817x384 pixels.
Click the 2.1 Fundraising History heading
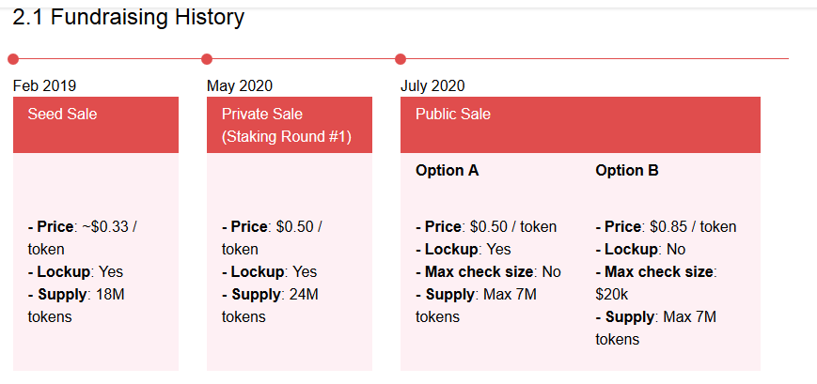point(128,17)
